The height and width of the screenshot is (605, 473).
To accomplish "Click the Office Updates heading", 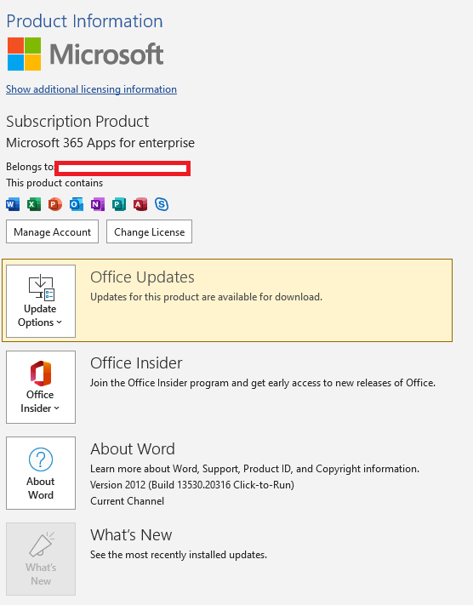I will tap(142, 277).
